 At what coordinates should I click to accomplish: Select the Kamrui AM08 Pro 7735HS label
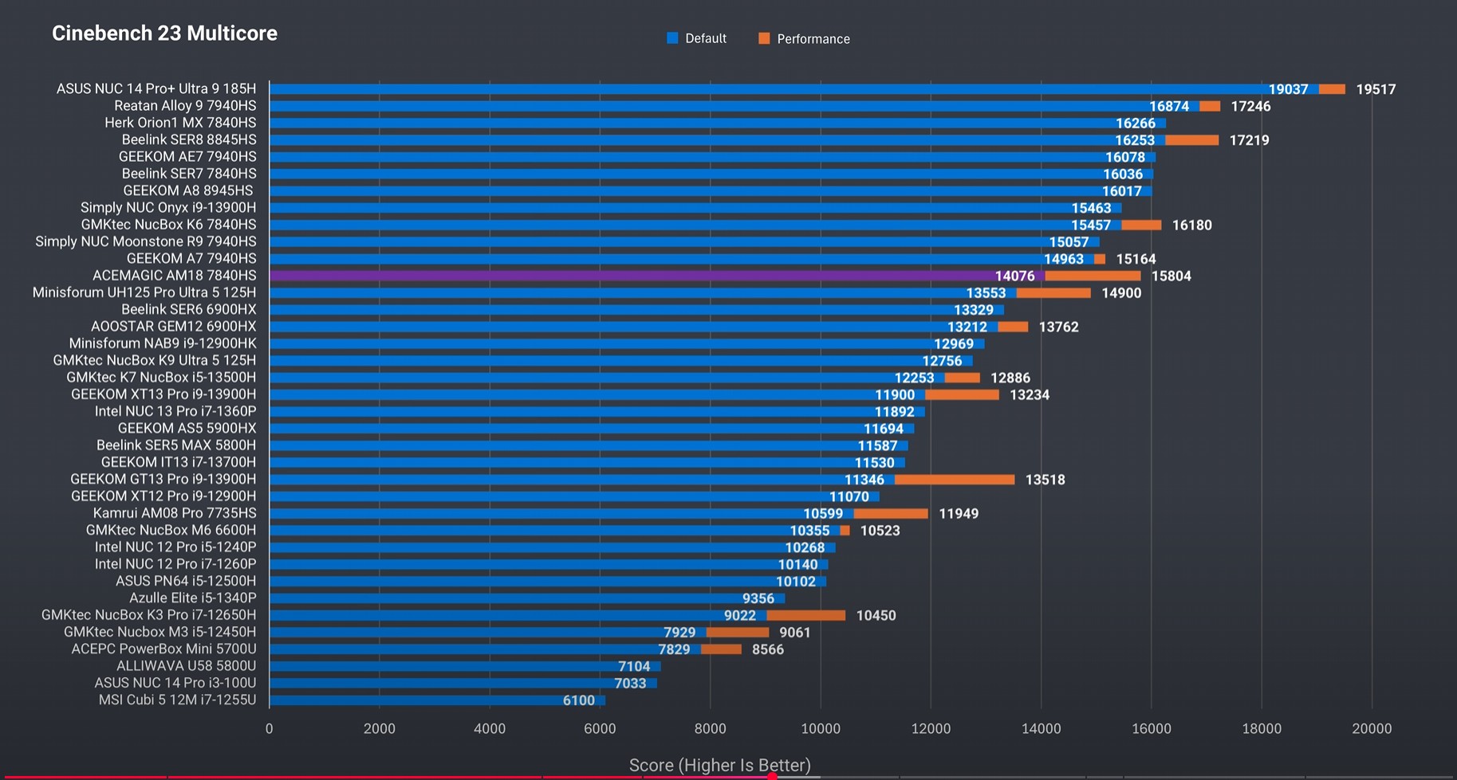[x=175, y=513]
